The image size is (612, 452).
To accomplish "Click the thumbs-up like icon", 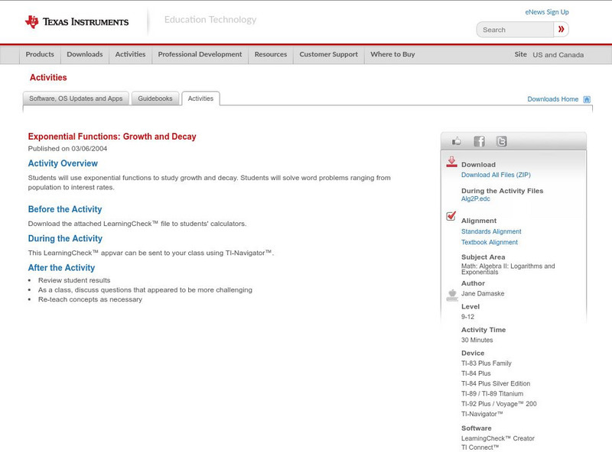I will point(457,141).
